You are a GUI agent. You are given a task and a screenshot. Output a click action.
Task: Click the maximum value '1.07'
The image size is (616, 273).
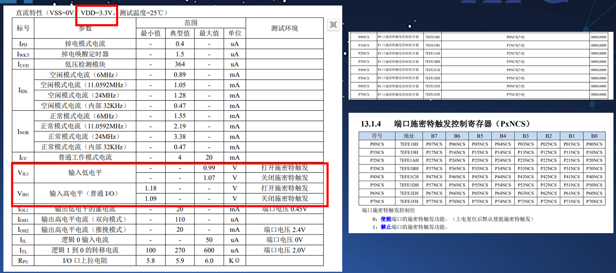pyautogui.click(x=209, y=178)
